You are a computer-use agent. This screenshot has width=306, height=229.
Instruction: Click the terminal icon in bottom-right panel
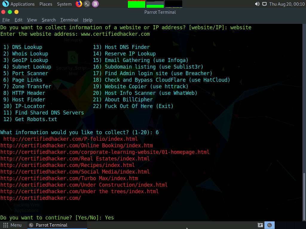tap(270, 225)
